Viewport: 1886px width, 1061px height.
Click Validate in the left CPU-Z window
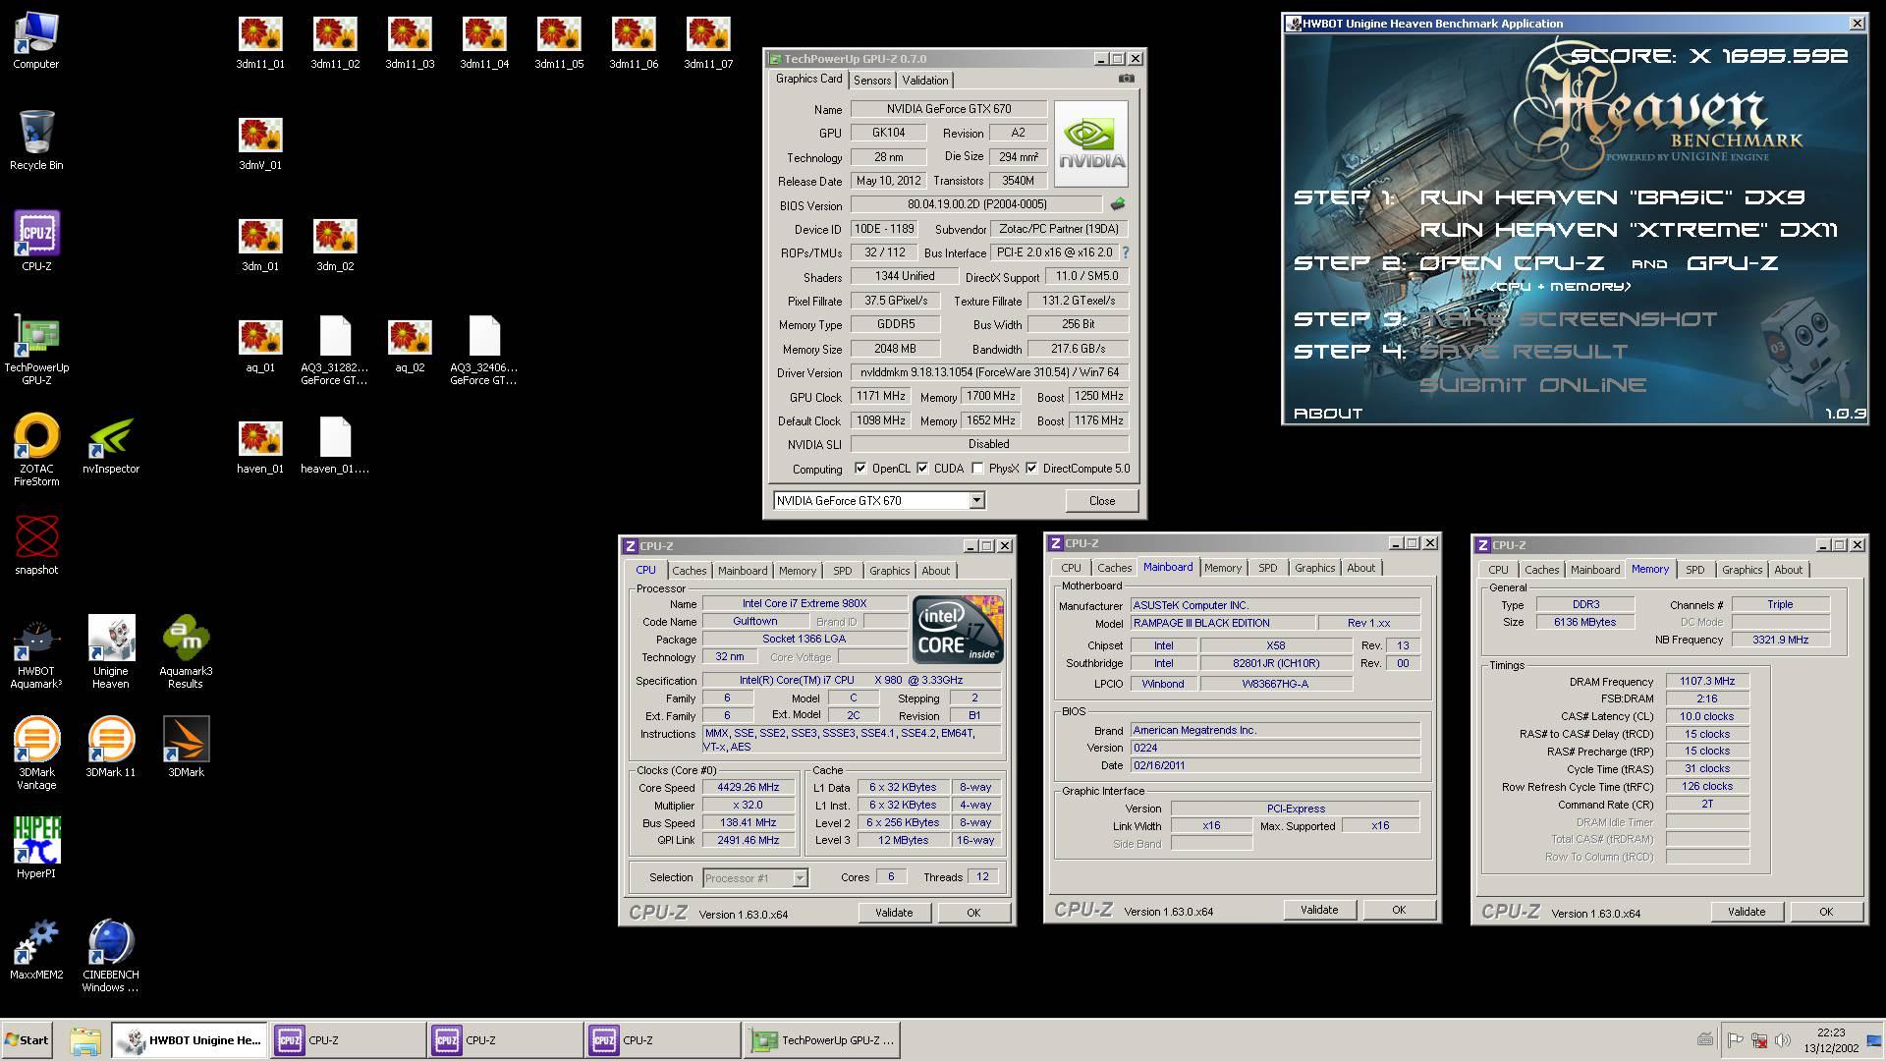(x=894, y=913)
